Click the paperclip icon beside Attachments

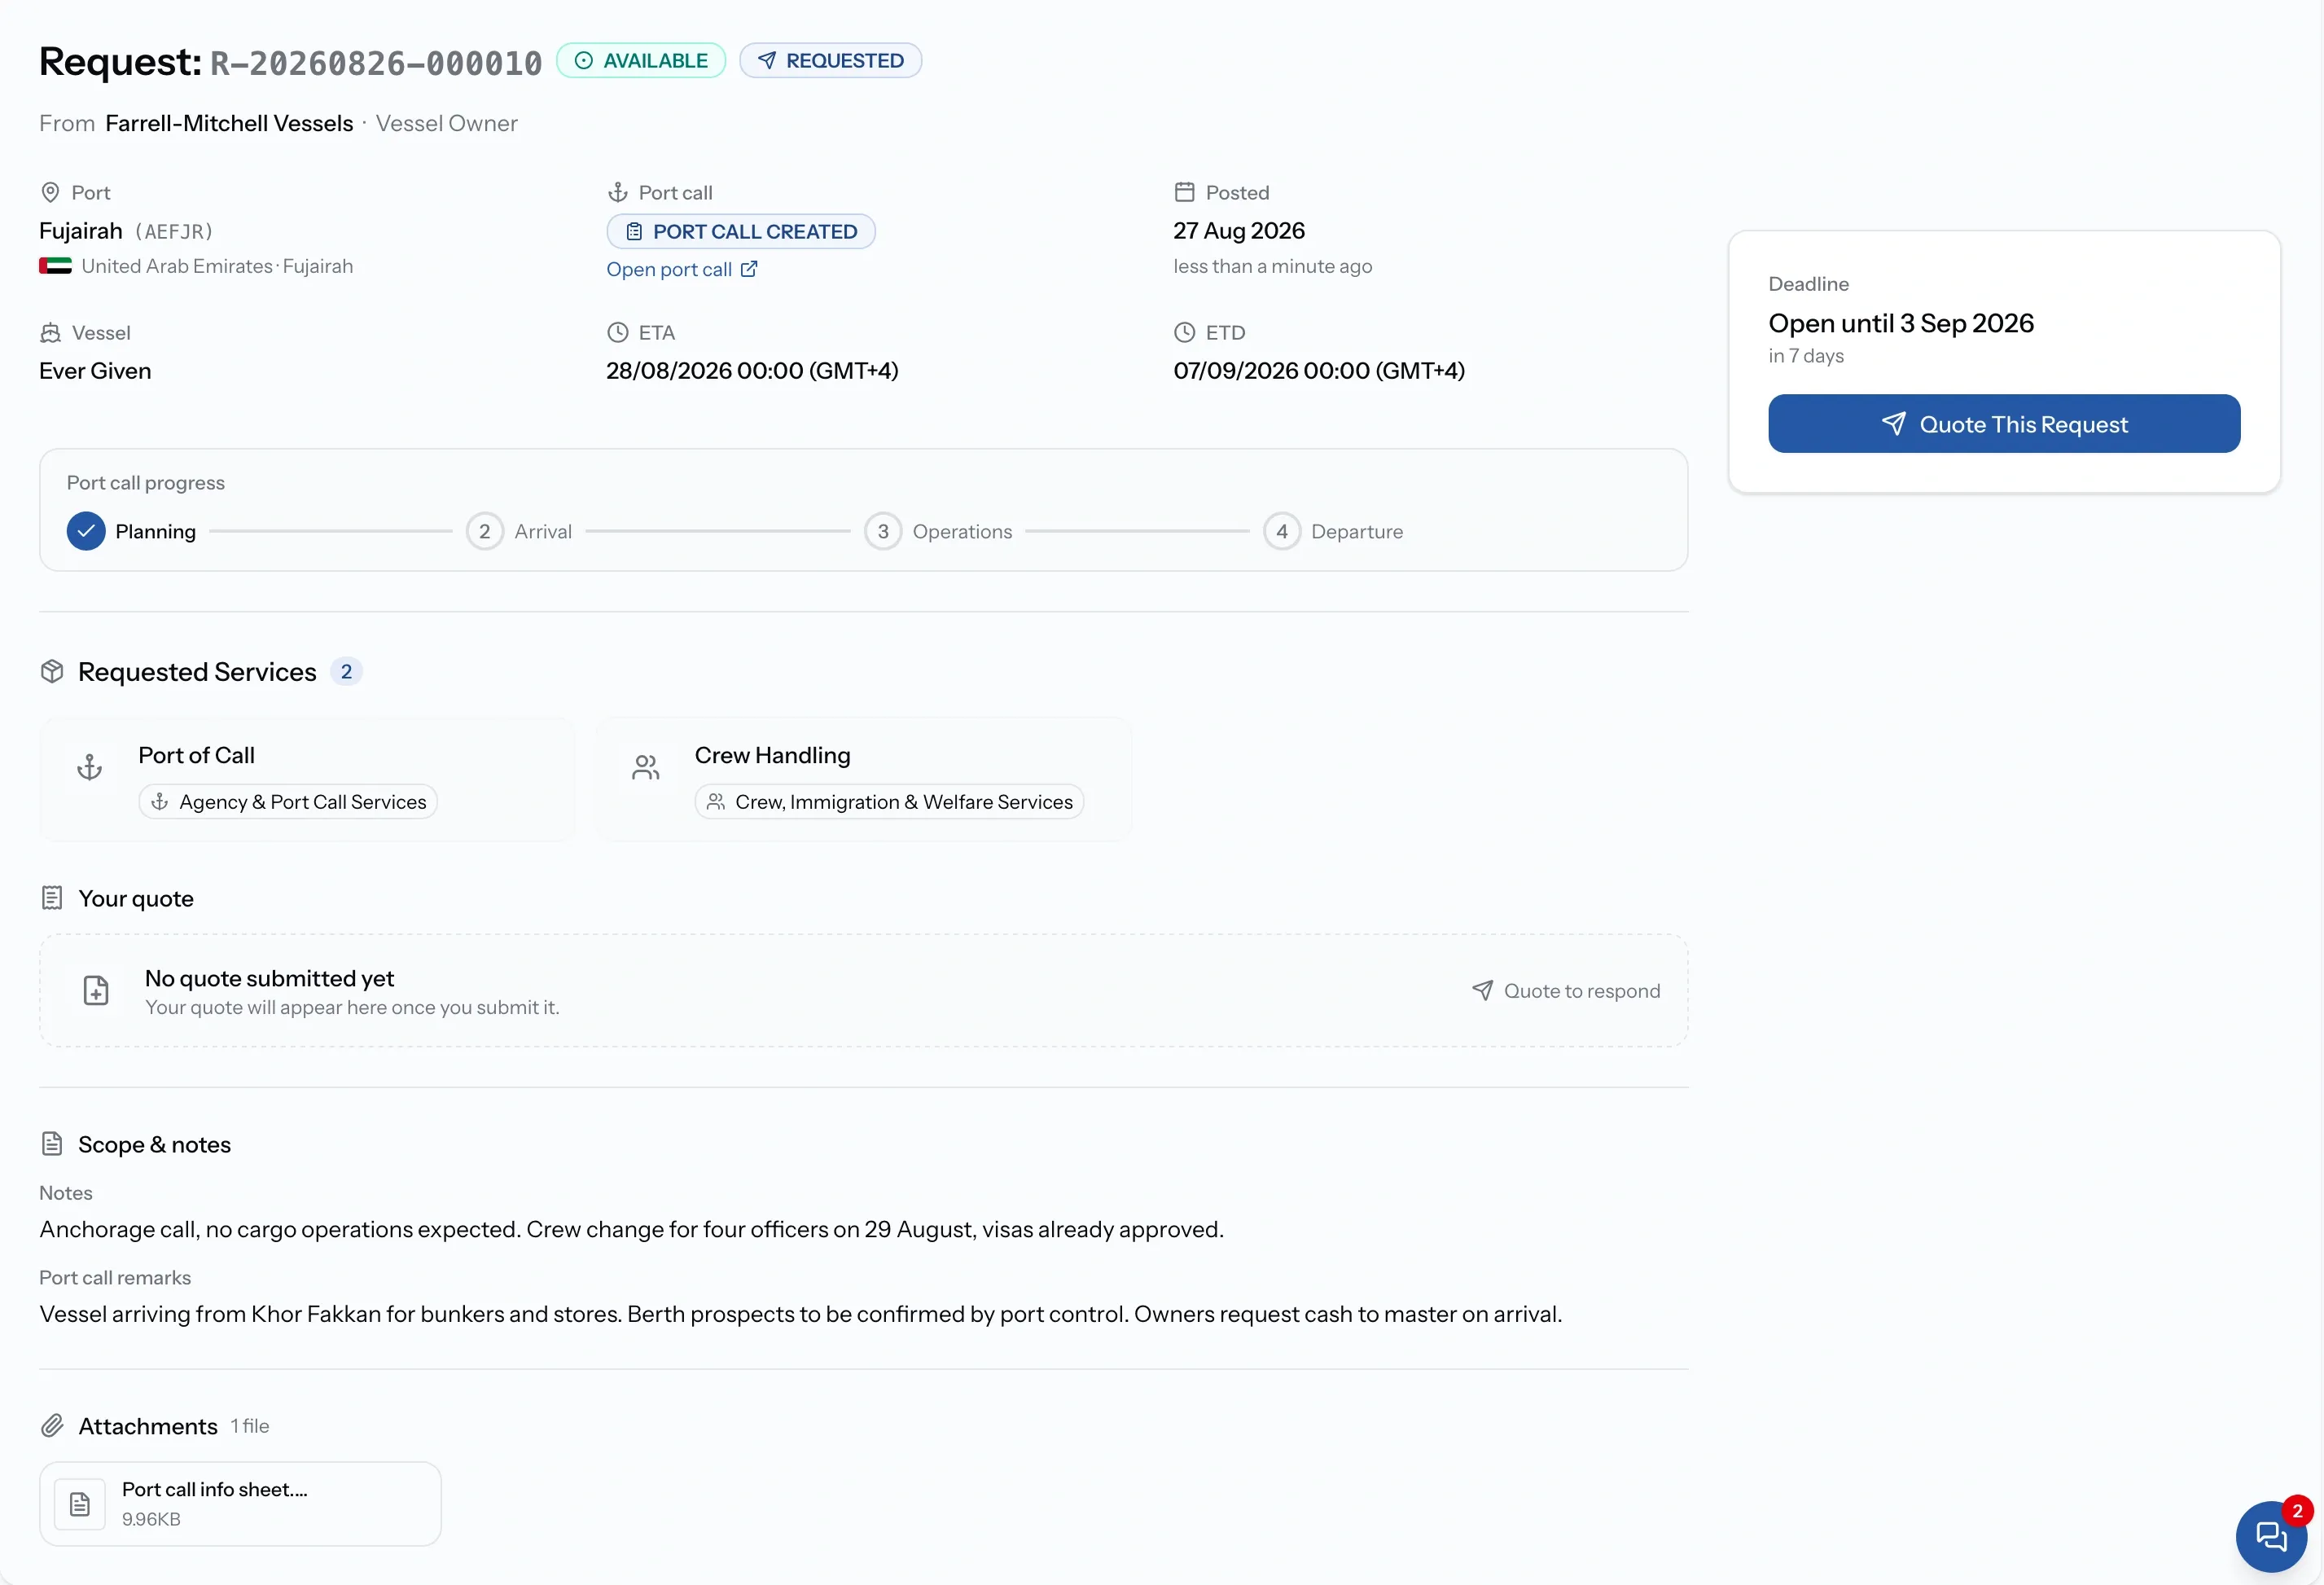(x=52, y=1425)
